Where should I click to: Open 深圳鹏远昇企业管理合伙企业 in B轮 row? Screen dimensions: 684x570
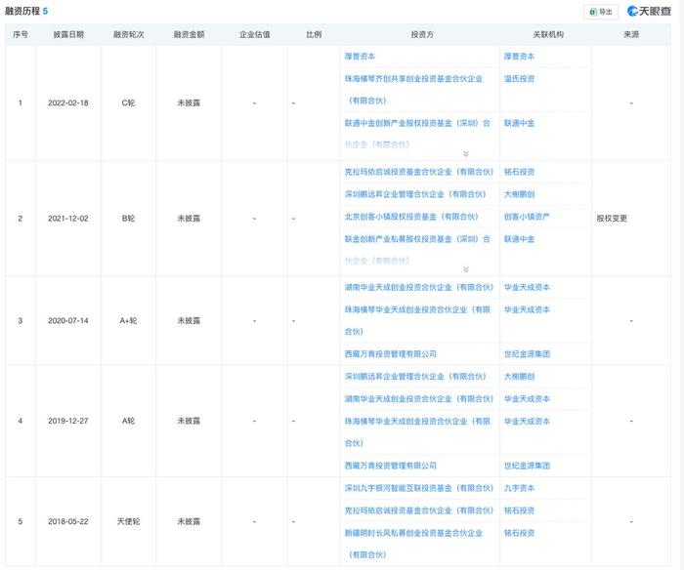pyautogui.click(x=415, y=194)
